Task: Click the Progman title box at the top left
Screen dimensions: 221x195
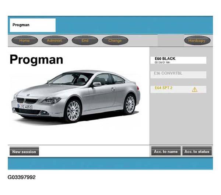Action: [32, 25]
